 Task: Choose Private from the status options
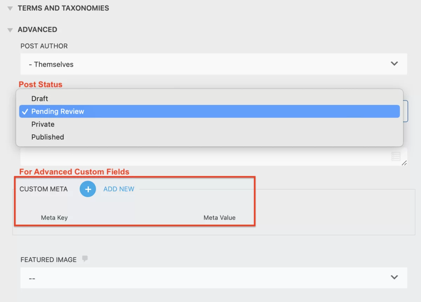[x=43, y=124]
